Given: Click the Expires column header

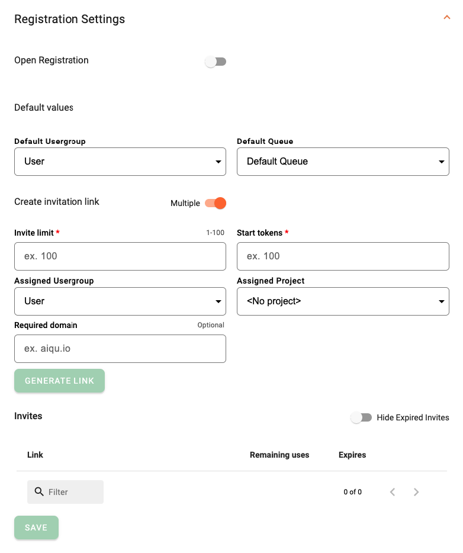Looking at the screenshot, I should tap(352, 454).
